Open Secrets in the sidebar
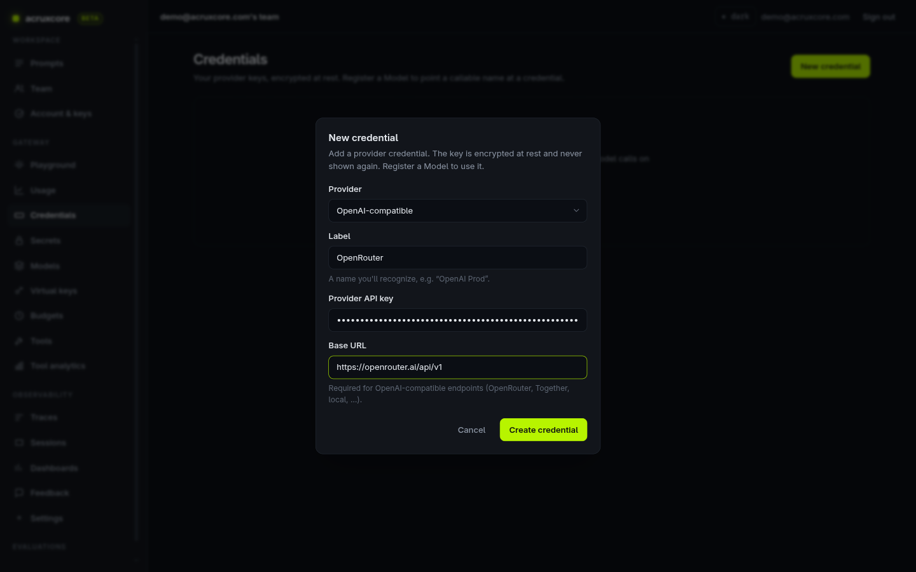Viewport: 916px width, 572px height. pos(70,241)
